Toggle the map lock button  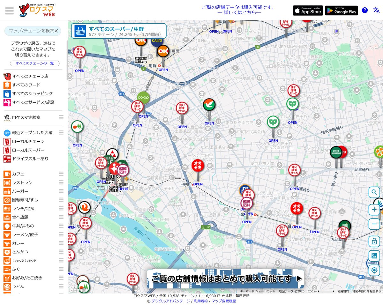point(374,241)
